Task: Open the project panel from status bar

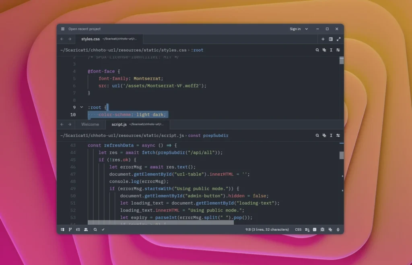Action: click(62, 230)
